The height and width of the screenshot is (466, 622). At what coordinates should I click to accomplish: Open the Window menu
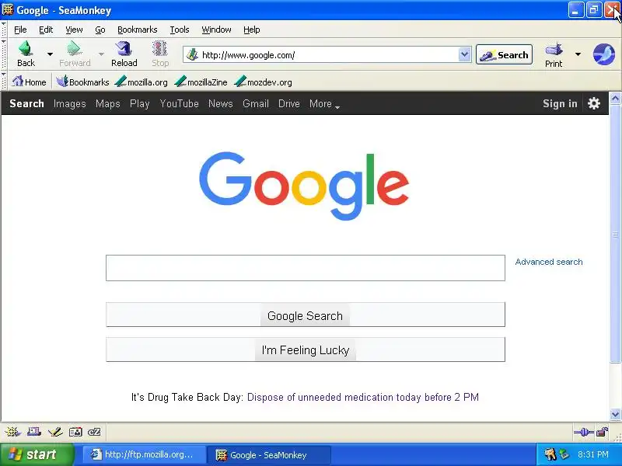pyautogui.click(x=216, y=30)
